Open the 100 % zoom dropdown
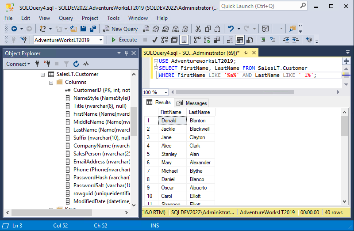The width and height of the screenshot is (354, 231). (x=166, y=92)
